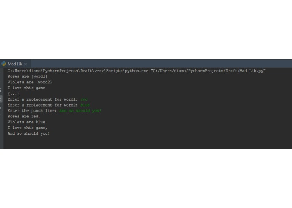Click the final 'And so should you!' output line
Image resolution: width=292 pixels, height=208 pixels.
29,133
